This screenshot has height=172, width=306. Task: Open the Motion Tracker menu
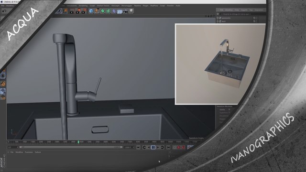tap(103, 6)
